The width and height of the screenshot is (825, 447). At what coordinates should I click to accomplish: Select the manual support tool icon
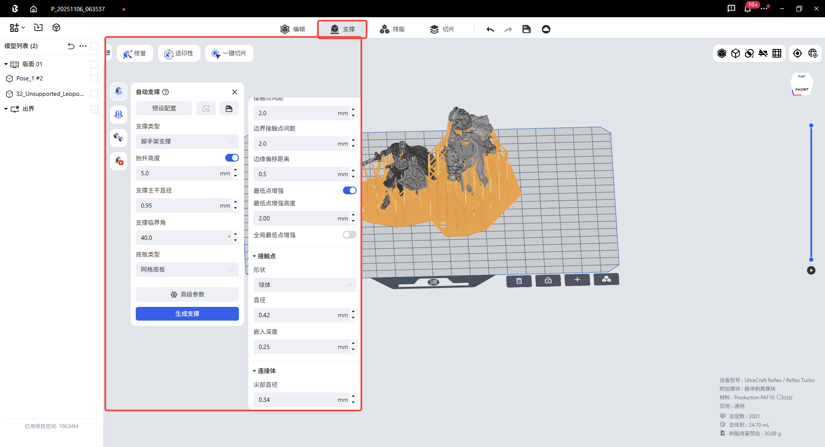(119, 114)
